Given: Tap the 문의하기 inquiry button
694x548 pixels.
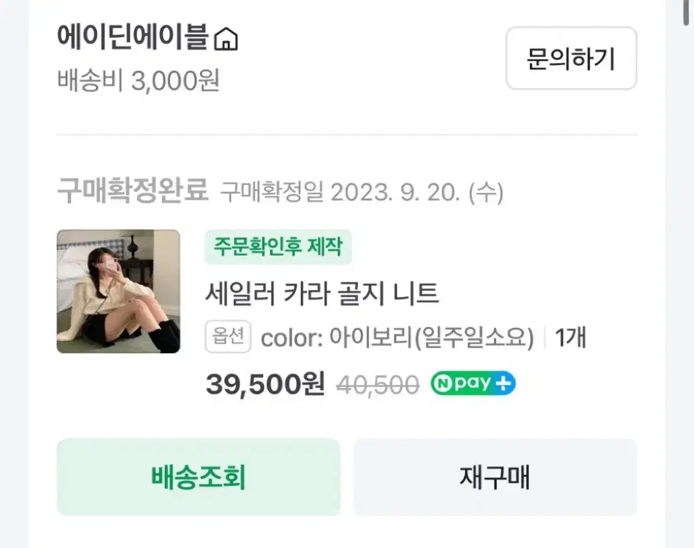Looking at the screenshot, I should [571, 58].
